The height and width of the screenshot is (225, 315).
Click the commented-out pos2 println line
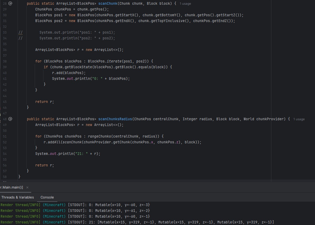pos(77,38)
